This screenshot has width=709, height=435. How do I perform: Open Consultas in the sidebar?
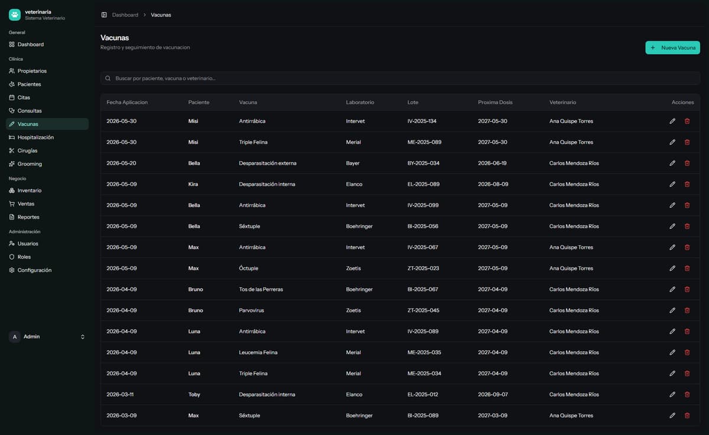point(47,111)
